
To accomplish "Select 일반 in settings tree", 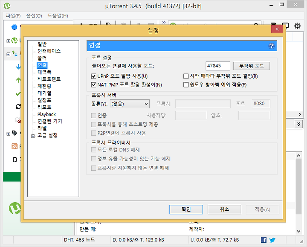I will point(42,44).
